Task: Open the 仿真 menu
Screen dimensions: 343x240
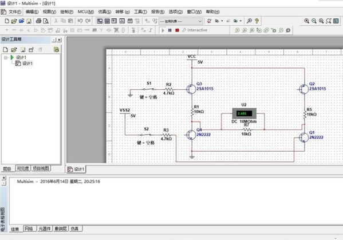Action: [105, 12]
